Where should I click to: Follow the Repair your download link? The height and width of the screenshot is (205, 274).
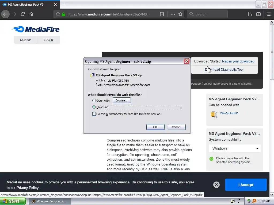[x=238, y=61]
